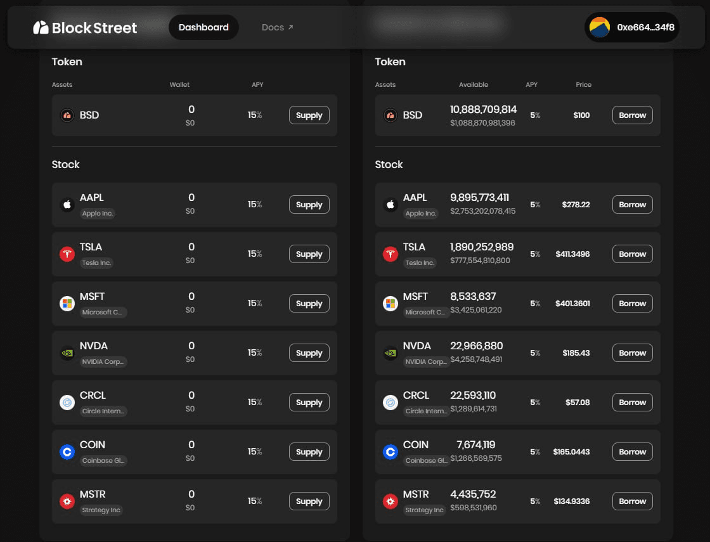Supply COIN stock
Screen dimensions: 710x542
coord(309,451)
